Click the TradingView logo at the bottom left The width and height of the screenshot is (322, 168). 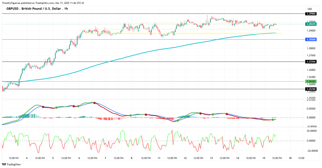pos(12,164)
